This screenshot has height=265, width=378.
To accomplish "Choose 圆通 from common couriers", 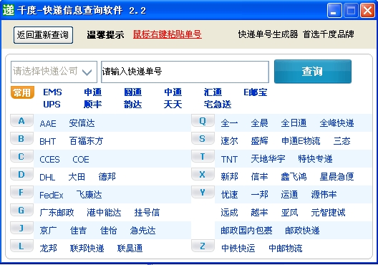I will (133, 92).
